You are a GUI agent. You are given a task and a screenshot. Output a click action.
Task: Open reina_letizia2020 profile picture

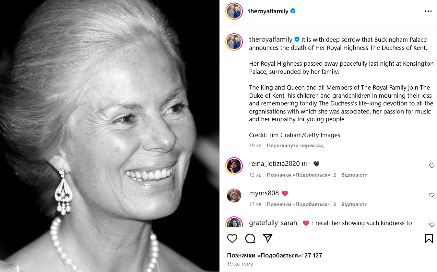[x=234, y=166]
